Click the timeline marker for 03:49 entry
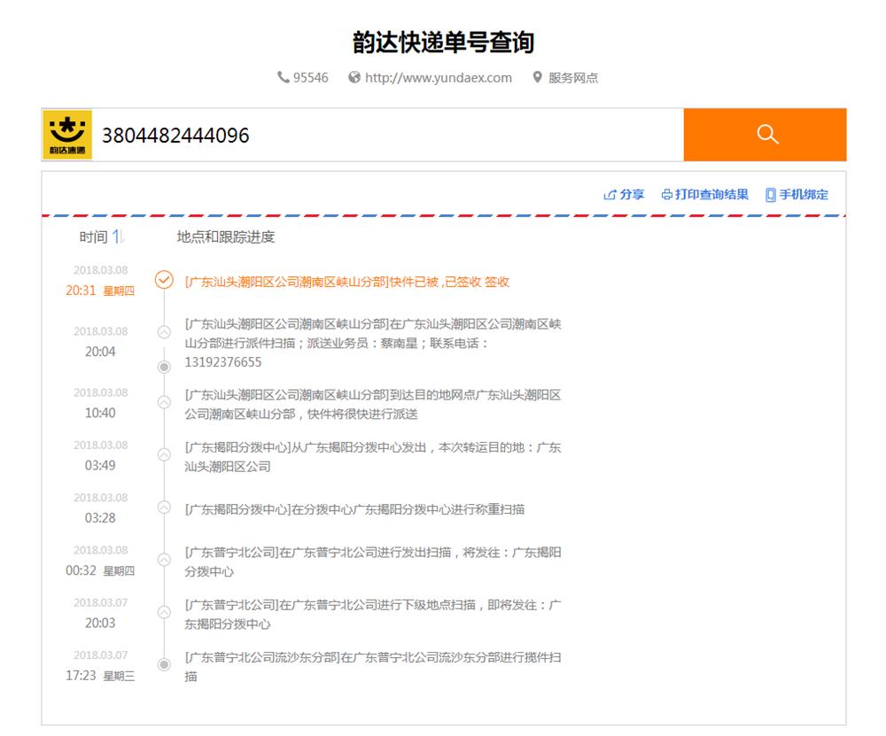 [164, 454]
